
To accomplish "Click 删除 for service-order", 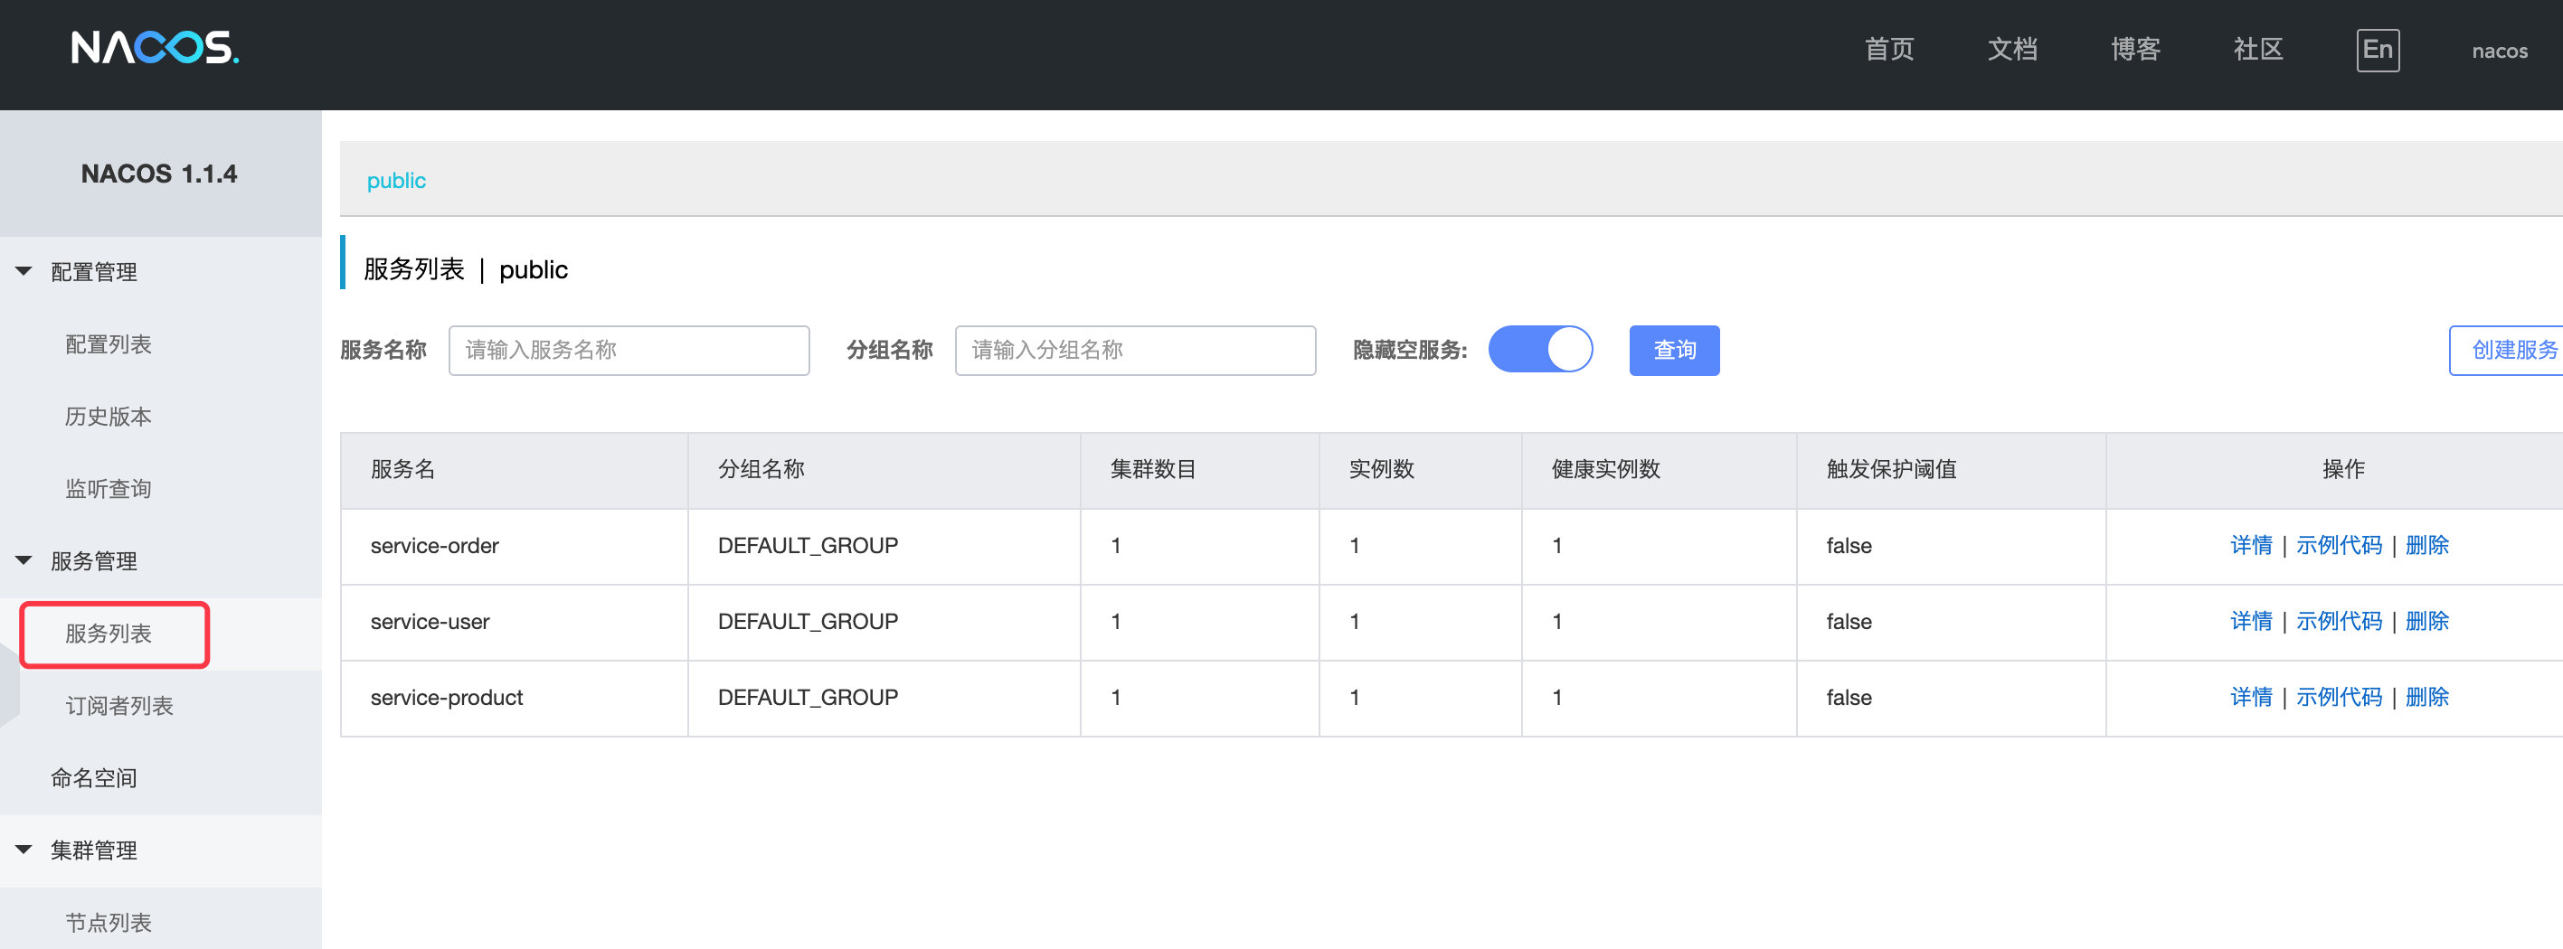I will 2426,545.
